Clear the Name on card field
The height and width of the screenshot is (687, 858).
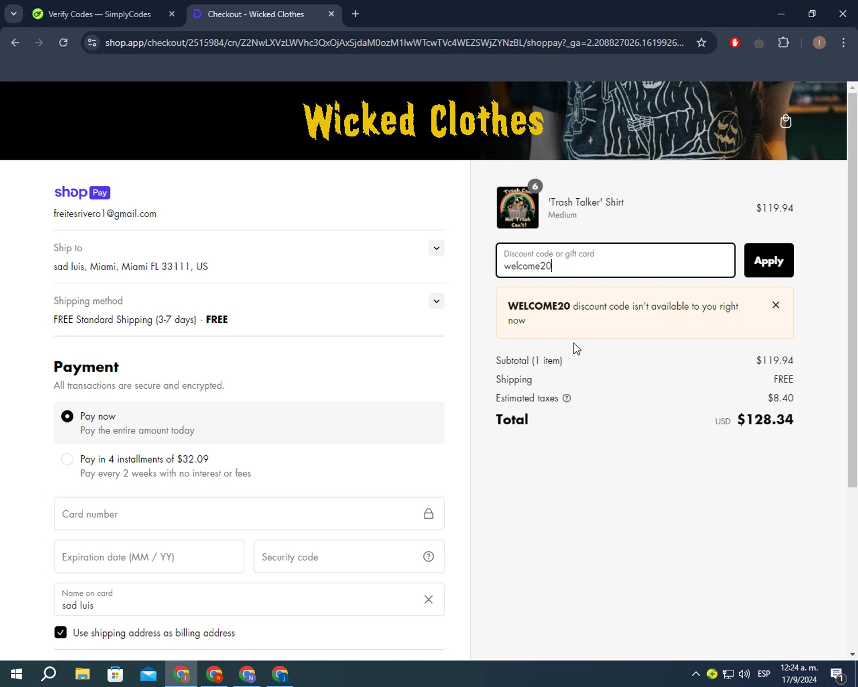pos(428,599)
